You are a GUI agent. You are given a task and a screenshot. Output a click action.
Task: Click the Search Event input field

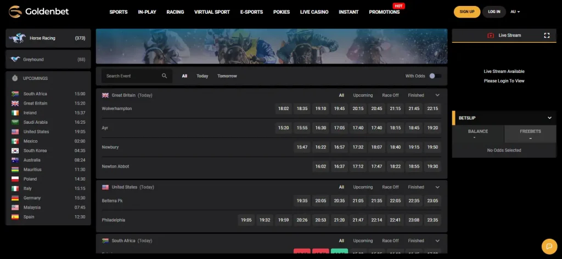(x=137, y=76)
